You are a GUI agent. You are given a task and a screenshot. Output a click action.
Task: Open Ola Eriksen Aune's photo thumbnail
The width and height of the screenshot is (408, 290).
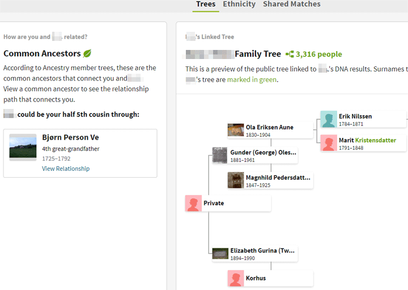tap(236, 130)
